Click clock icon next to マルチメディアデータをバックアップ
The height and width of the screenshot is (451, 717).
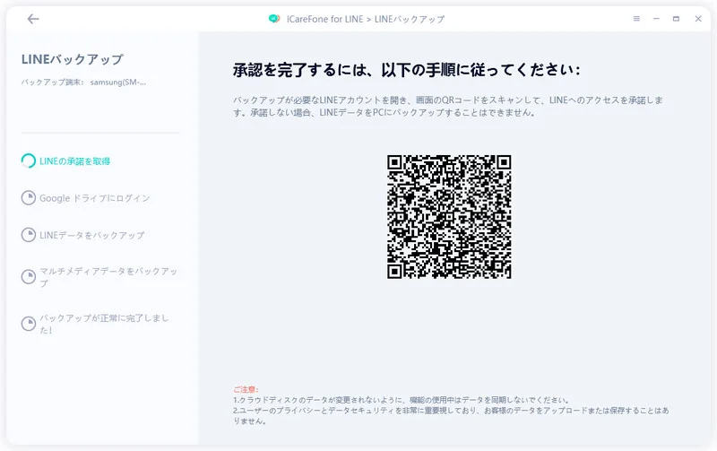(x=29, y=277)
